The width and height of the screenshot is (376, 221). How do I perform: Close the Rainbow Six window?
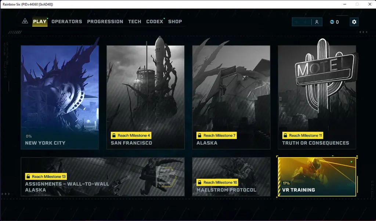pyautogui.click(x=370, y=4)
